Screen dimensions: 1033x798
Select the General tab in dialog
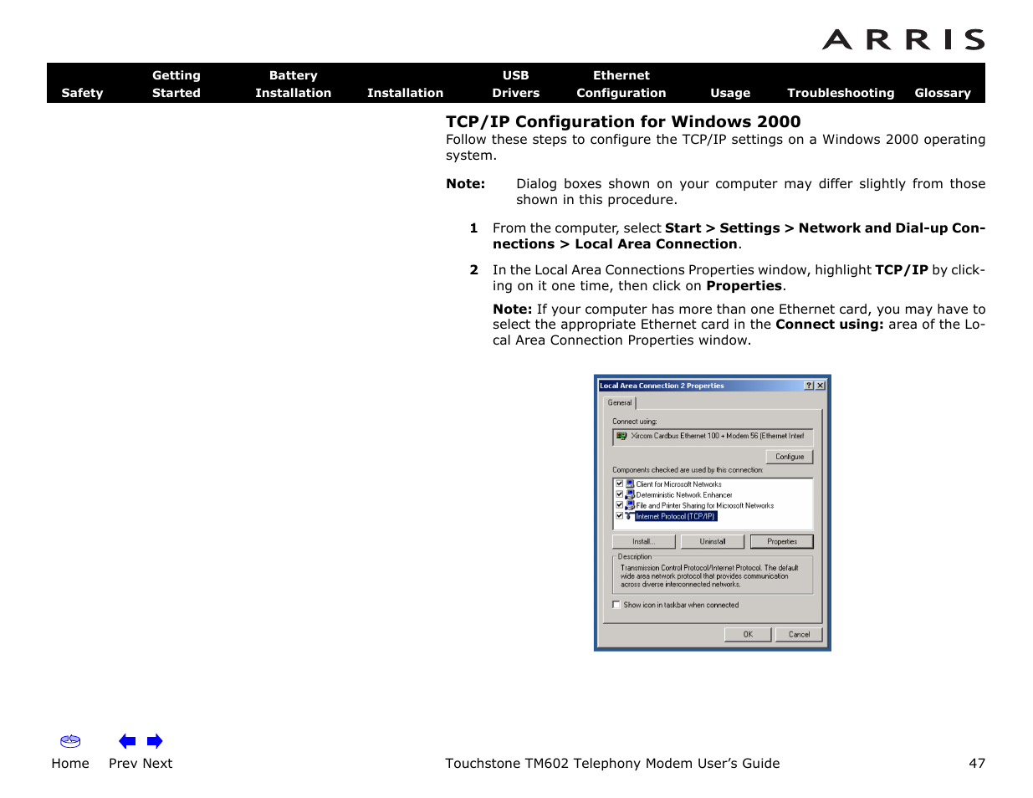click(x=620, y=402)
